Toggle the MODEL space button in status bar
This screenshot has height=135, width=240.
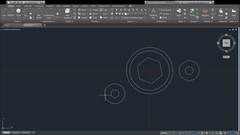tap(164, 133)
